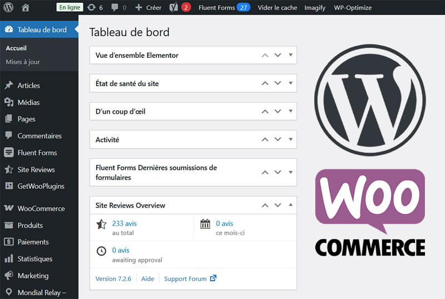This screenshot has height=299, width=445.
Task: Open the comments bubble in admin bar
Action: pyautogui.click(x=115, y=8)
